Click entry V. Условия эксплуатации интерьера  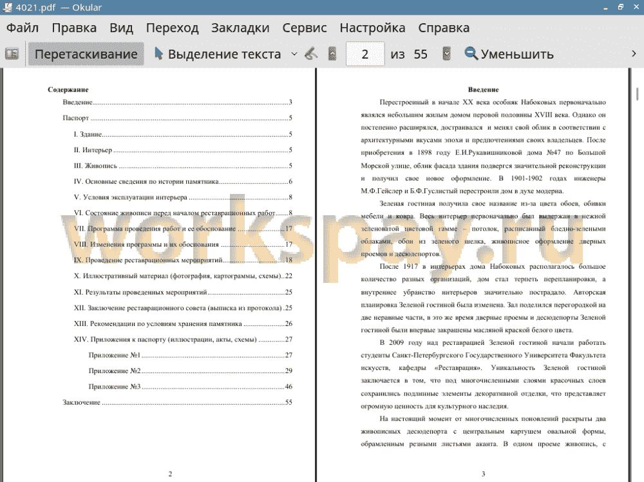(183, 197)
